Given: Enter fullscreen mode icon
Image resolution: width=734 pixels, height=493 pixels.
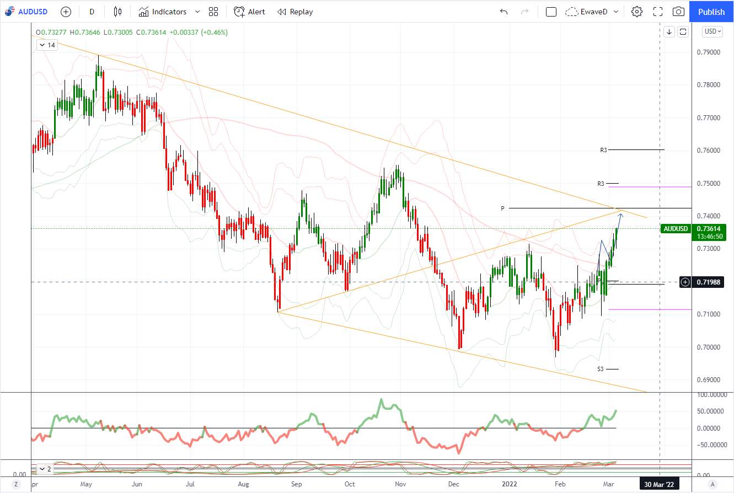Looking at the screenshot, I should tap(658, 12).
